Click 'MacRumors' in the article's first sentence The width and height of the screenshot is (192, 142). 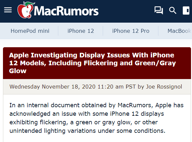(x=135, y=105)
